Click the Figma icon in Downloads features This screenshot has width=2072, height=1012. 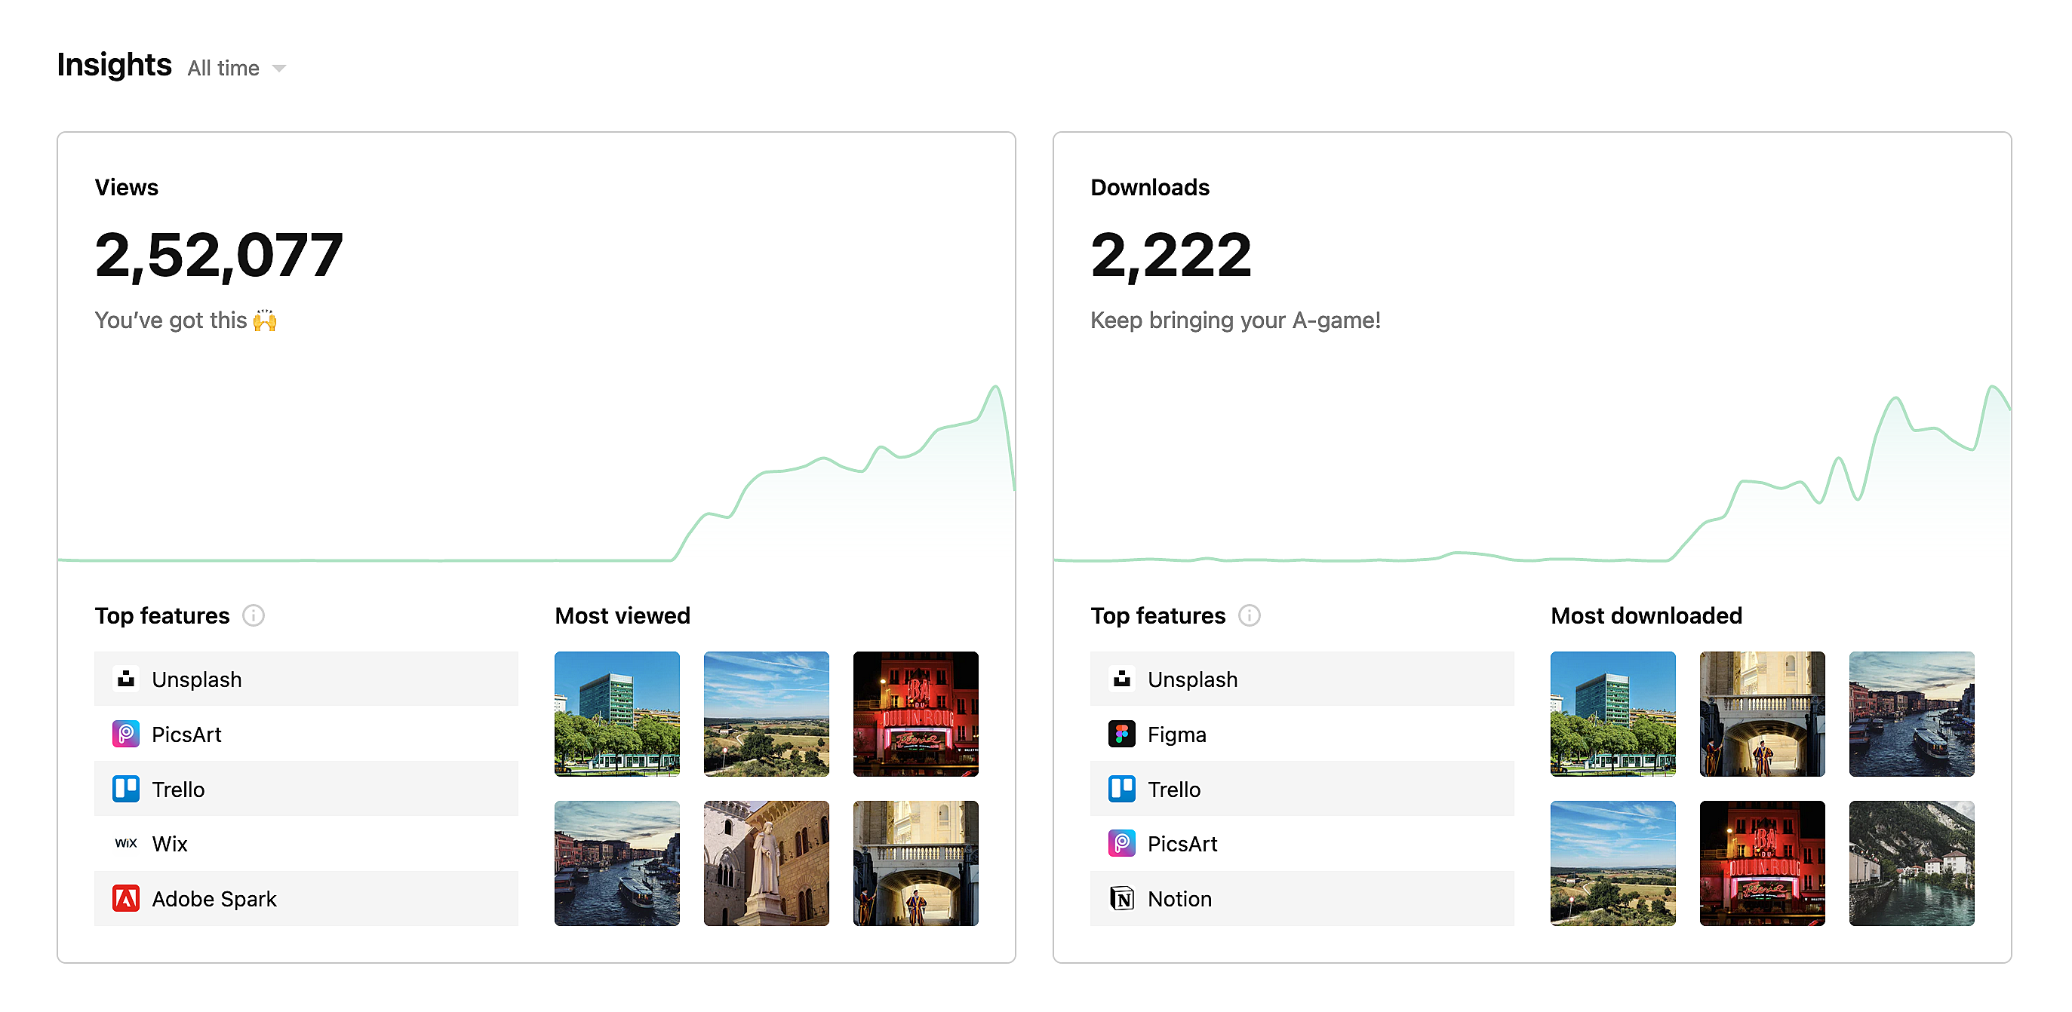click(x=1121, y=734)
